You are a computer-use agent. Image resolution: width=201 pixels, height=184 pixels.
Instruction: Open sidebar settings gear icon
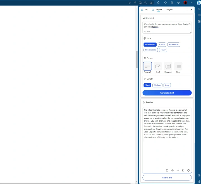coord(199,181)
